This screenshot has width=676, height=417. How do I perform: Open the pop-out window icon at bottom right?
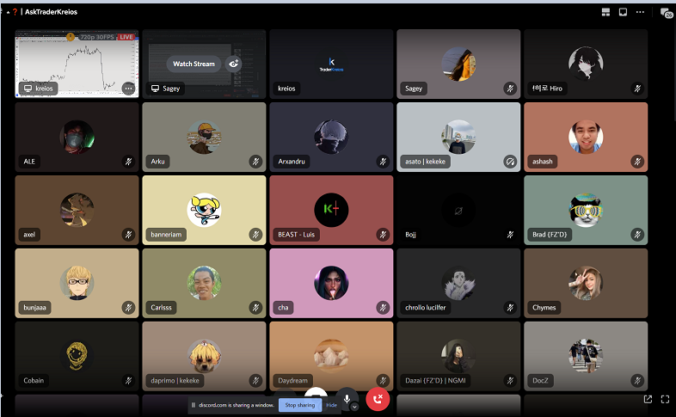pos(648,399)
